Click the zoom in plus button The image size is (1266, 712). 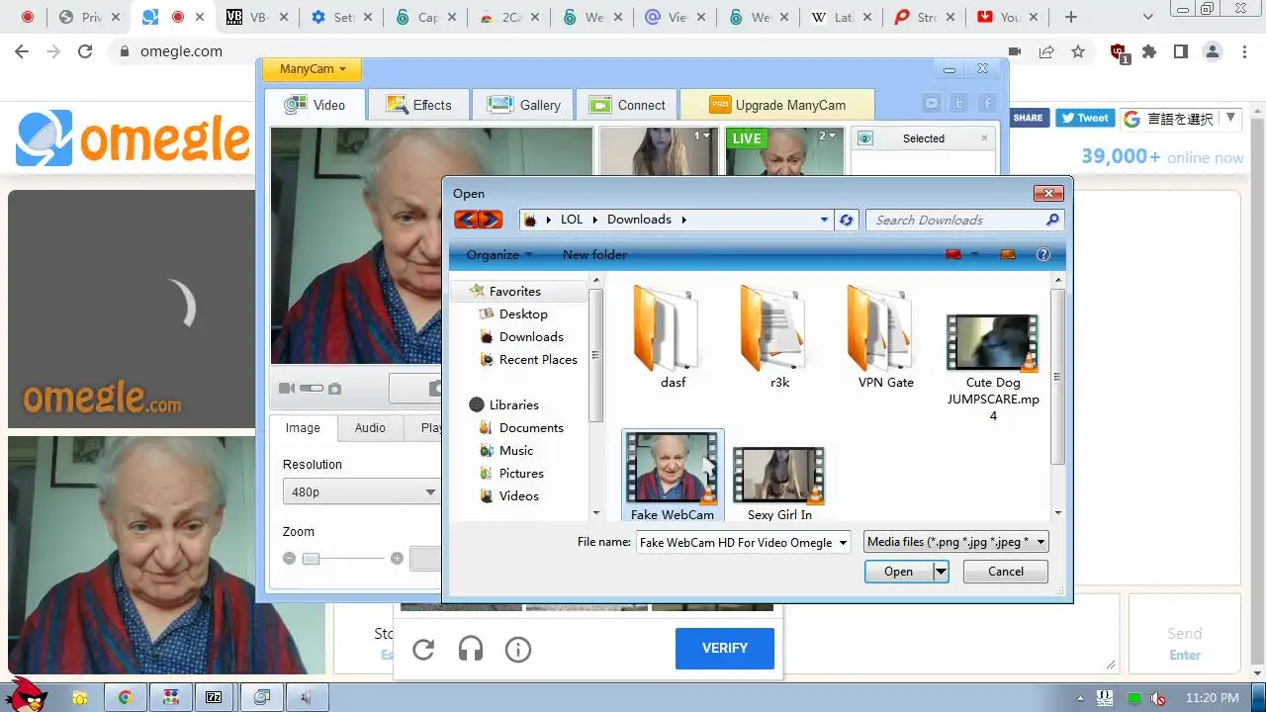tap(397, 559)
